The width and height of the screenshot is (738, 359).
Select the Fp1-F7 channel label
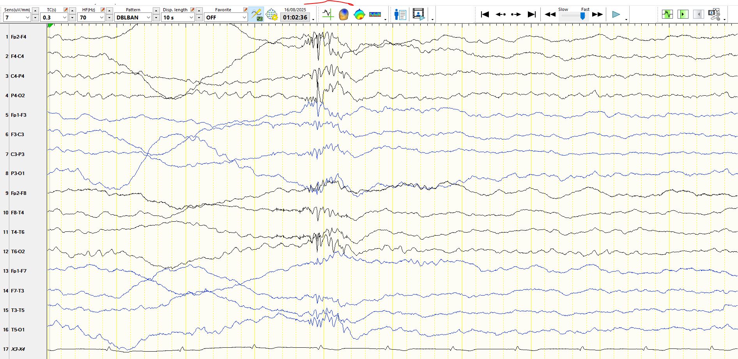[x=18, y=271]
